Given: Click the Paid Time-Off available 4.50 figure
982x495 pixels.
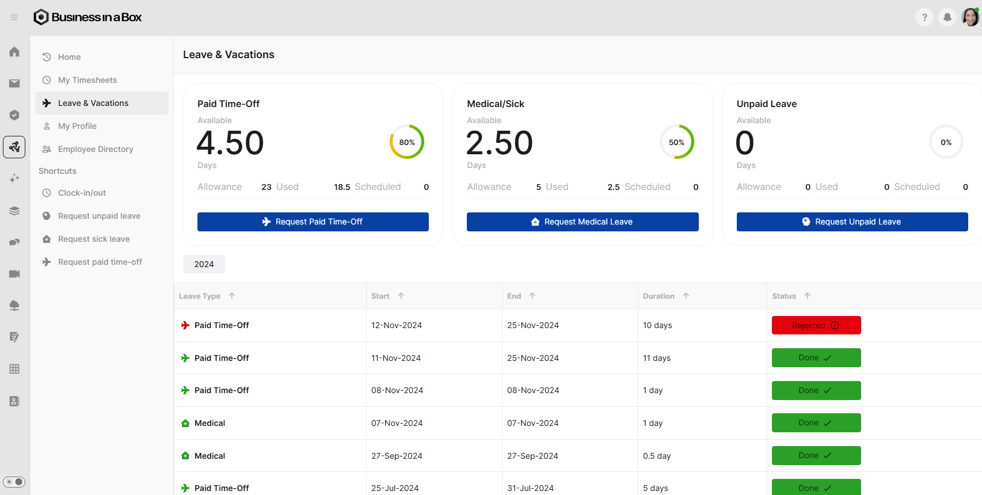Looking at the screenshot, I should pos(230,143).
